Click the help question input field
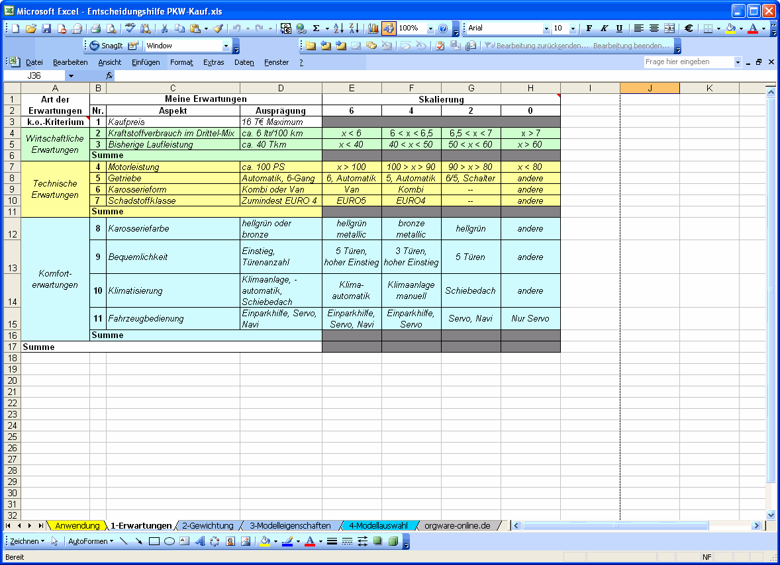The image size is (780, 565). click(x=689, y=62)
